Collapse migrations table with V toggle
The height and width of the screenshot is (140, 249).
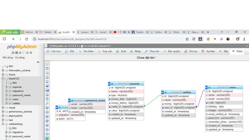click(57, 107)
